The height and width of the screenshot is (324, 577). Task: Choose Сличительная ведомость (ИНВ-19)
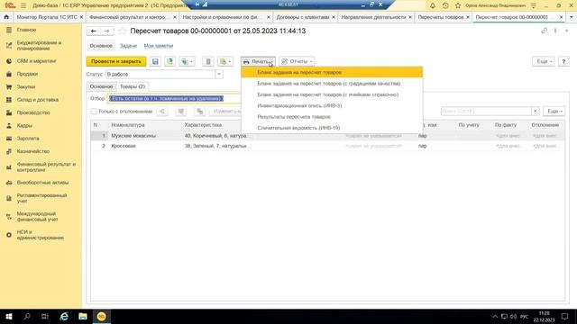point(332,128)
